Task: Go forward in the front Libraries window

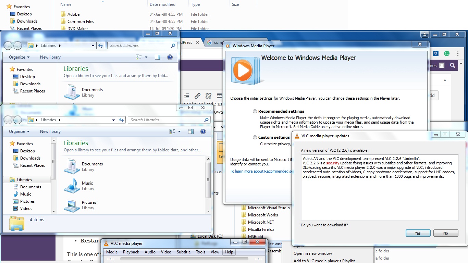Action: 17,120
